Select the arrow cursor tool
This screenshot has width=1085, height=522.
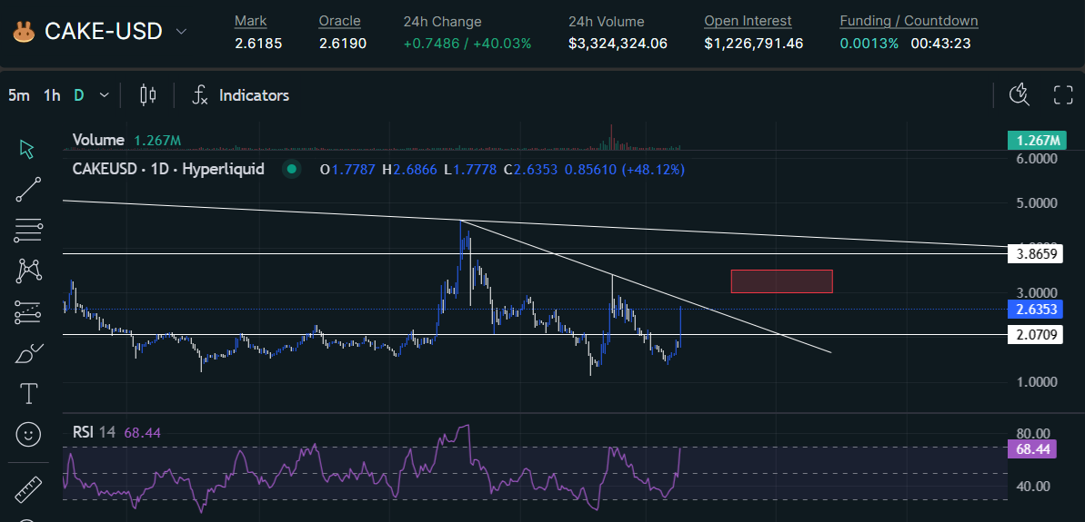pyautogui.click(x=27, y=148)
